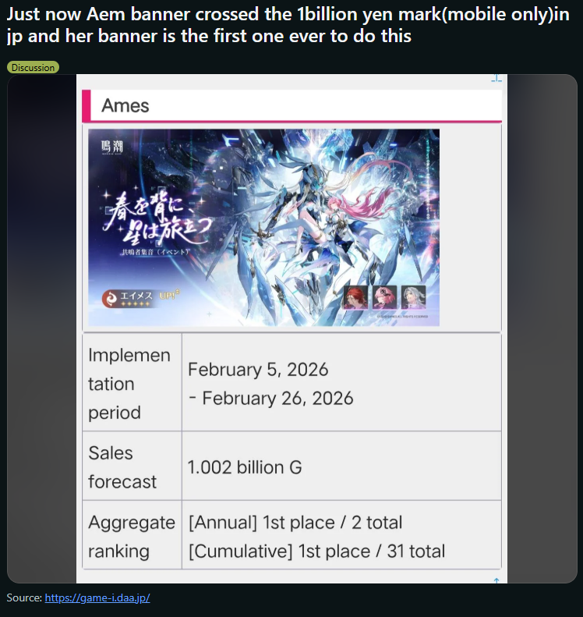
Task: Click the red-haired character portrait thumbnail
Action: coord(355,297)
